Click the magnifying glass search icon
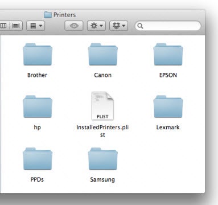Image resolution: width=218 pixels, height=205 pixels. [x=140, y=26]
